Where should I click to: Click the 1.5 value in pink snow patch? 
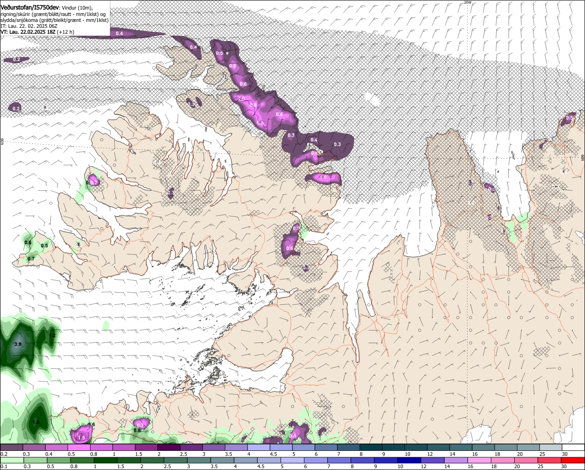(x=81, y=438)
